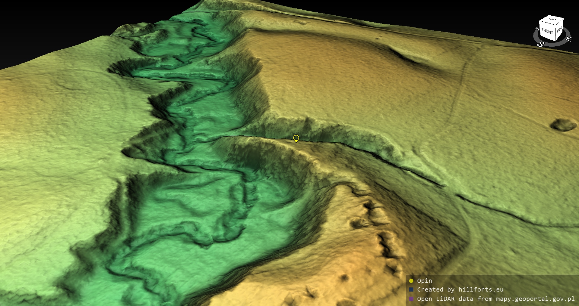The width and height of the screenshot is (579, 306).
Task: Click the yellow Opin location pin on terrain
Action: [296, 138]
